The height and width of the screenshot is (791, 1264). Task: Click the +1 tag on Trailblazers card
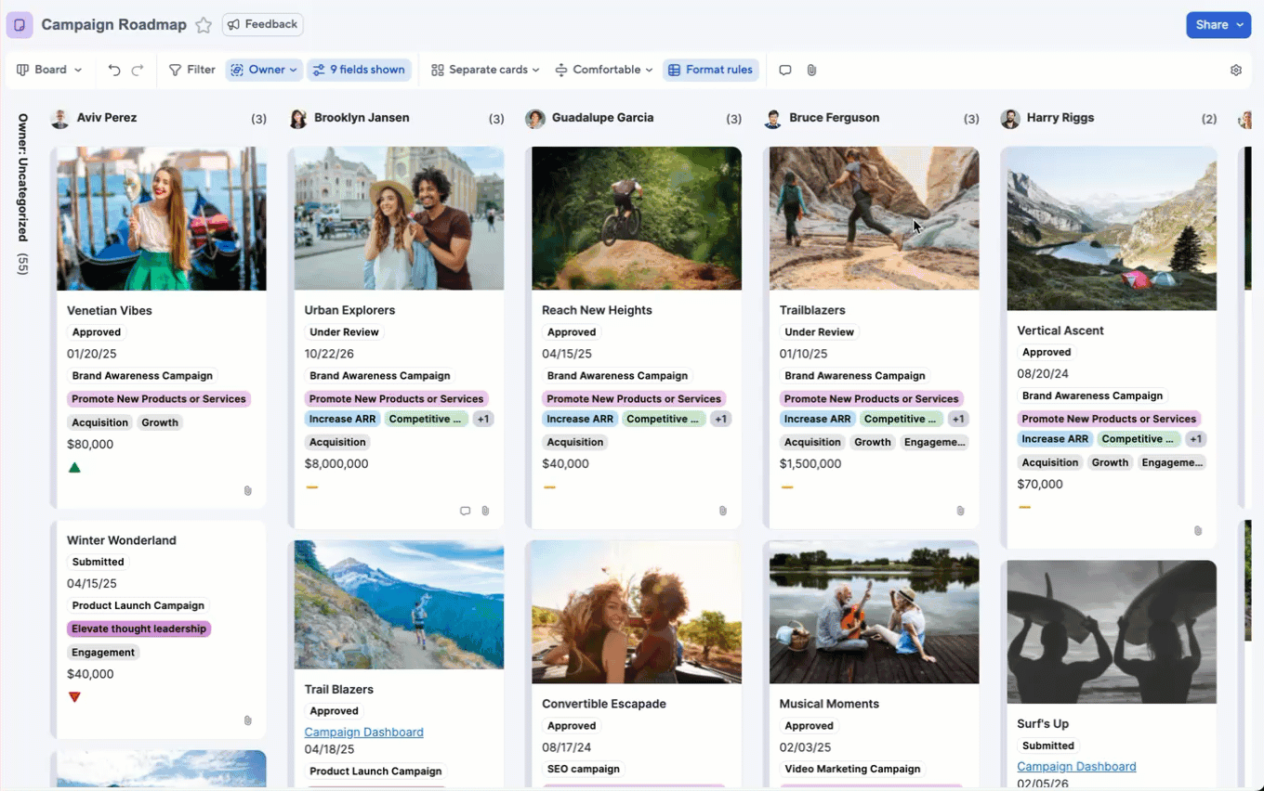[x=958, y=419]
